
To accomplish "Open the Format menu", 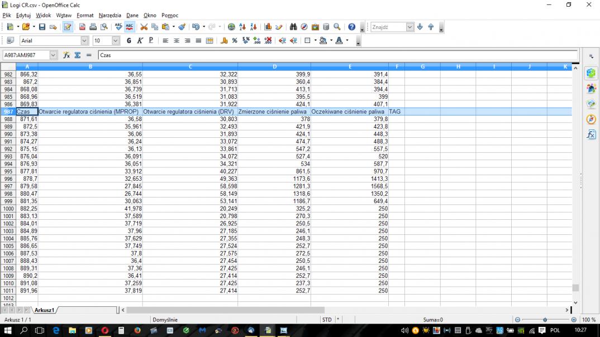I will pos(85,15).
